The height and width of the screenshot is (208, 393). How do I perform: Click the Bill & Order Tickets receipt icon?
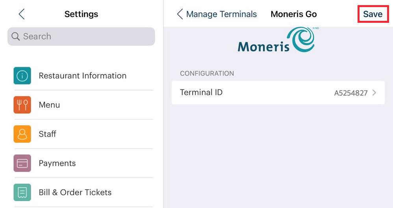coord(22,192)
